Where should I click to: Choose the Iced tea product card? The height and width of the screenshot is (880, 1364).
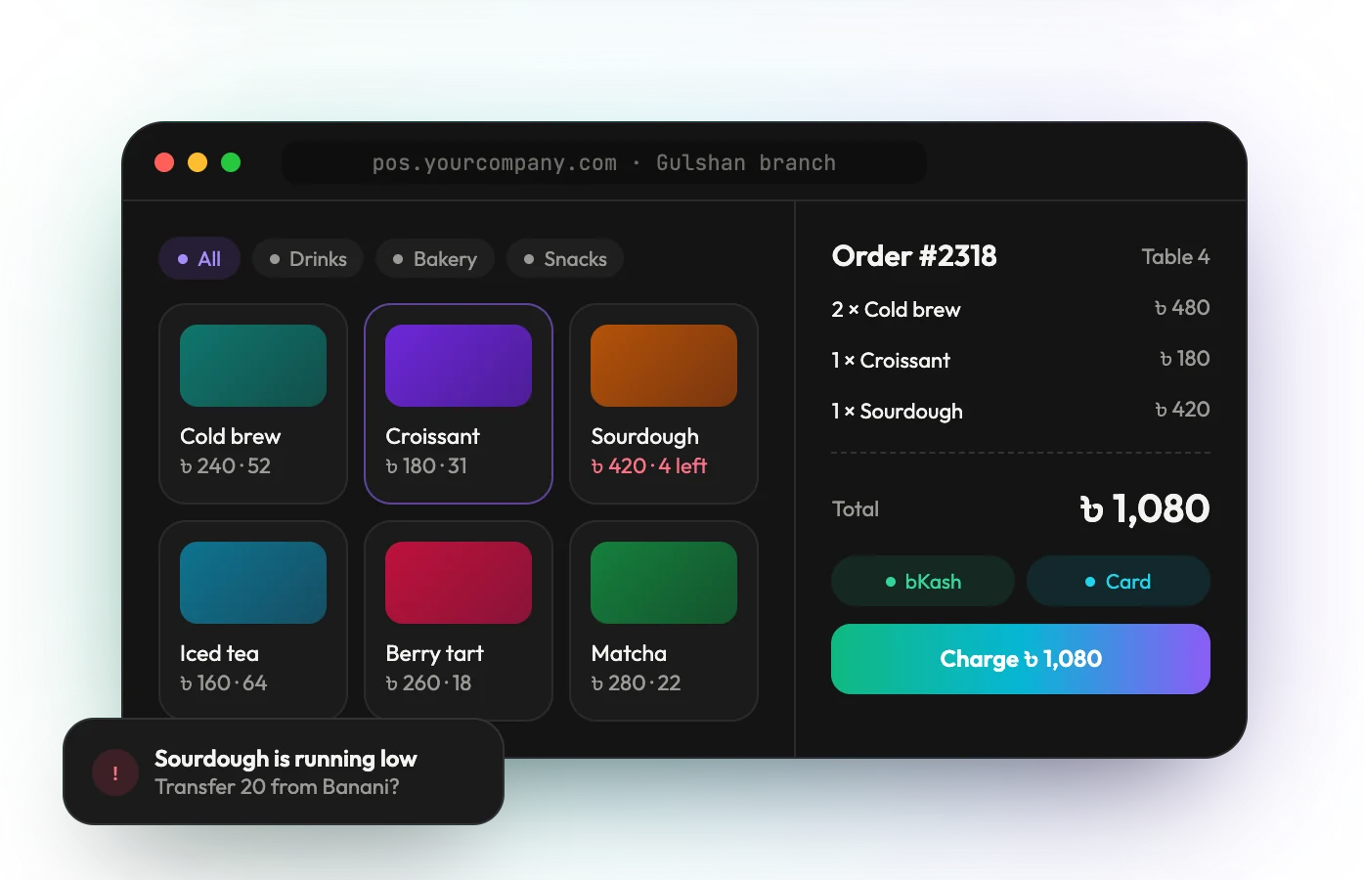click(253, 621)
